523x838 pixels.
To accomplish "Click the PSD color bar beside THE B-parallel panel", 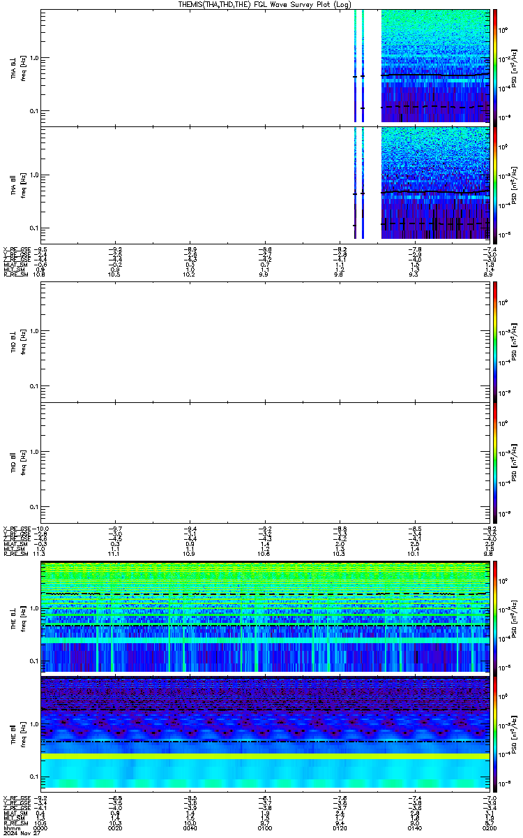I will [x=495, y=733].
